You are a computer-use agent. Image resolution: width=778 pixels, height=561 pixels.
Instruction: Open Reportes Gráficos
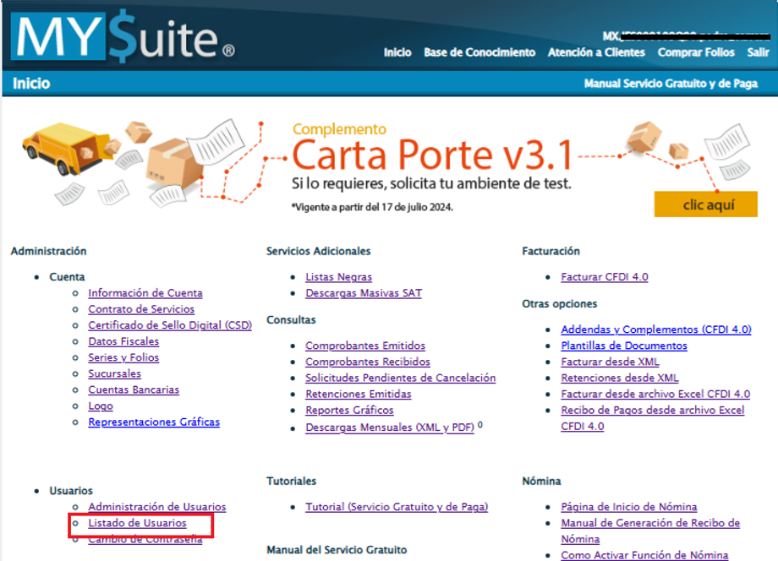click(x=349, y=411)
